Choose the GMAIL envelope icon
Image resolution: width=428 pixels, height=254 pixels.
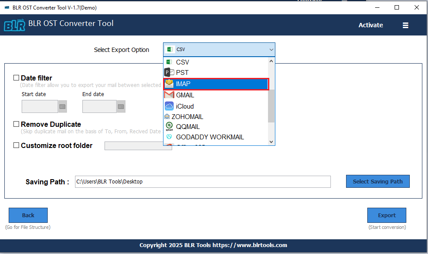pos(169,95)
